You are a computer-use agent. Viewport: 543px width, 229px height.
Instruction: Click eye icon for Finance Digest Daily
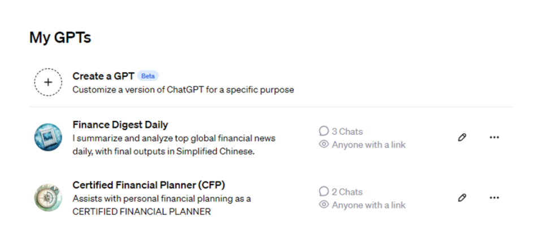click(324, 144)
